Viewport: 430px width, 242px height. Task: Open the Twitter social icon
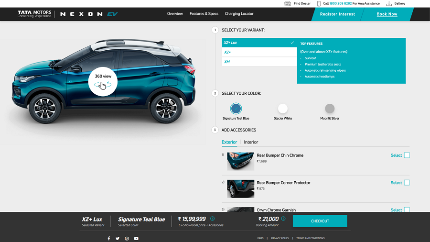118,238
